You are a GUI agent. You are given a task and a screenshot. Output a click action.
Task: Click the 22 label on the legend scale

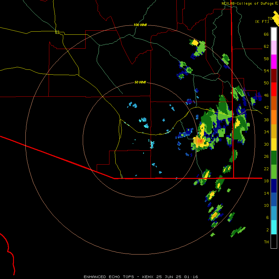(x=266, y=169)
